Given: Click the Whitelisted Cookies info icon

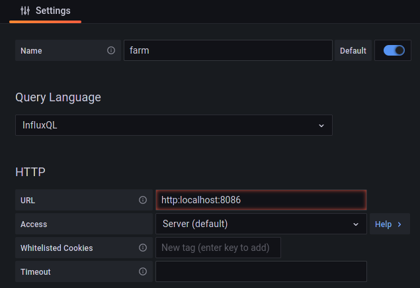Looking at the screenshot, I should pyautogui.click(x=143, y=248).
